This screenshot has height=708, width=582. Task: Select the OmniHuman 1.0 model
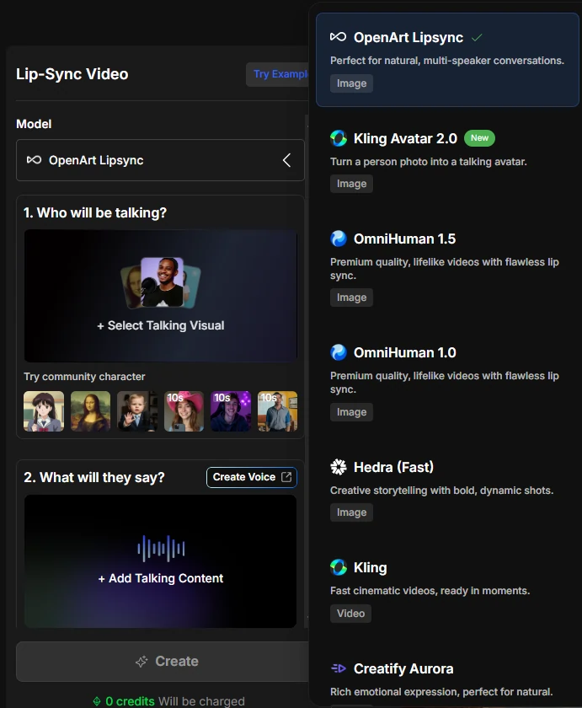coord(447,382)
